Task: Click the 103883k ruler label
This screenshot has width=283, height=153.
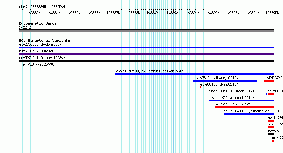Action: pos(34,13)
